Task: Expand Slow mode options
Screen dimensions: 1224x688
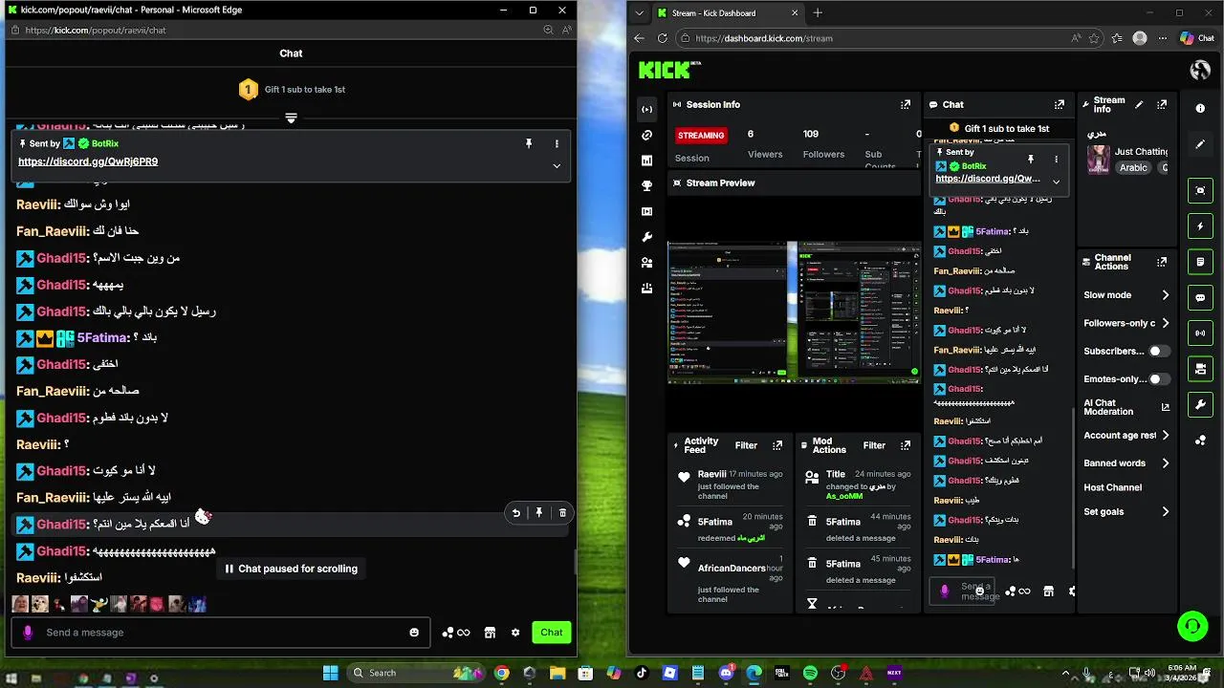Action: [1165, 295]
